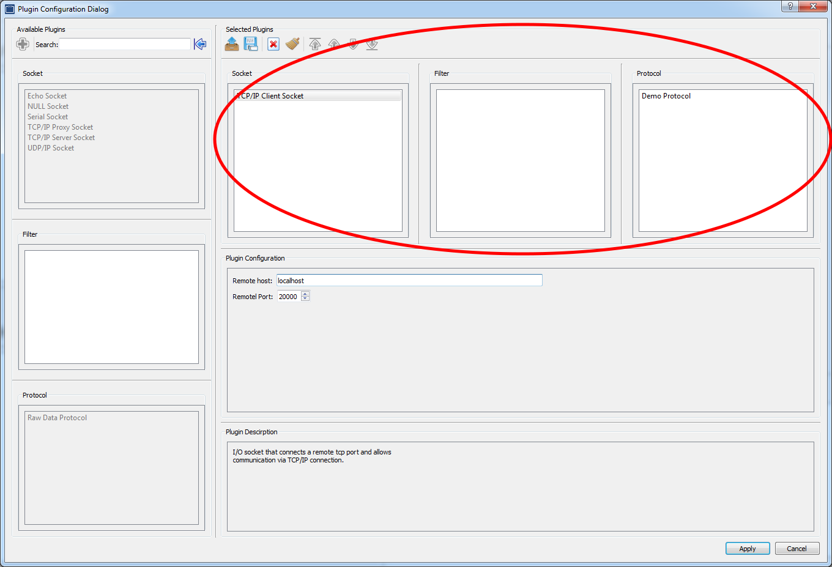Viewport: 832px width, 567px height.
Task: Select Serial Socket in Available Plugins
Action: [x=47, y=116]
